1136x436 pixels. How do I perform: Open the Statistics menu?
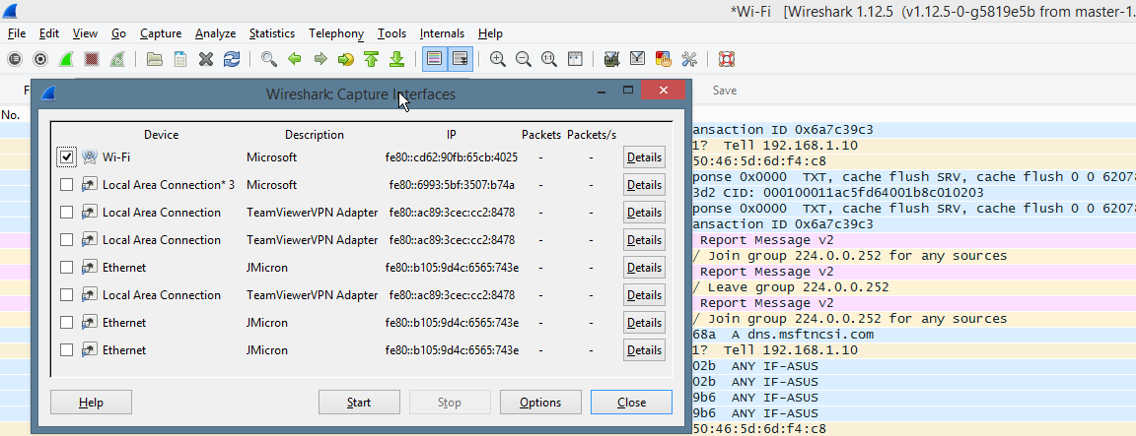(272, 33)
